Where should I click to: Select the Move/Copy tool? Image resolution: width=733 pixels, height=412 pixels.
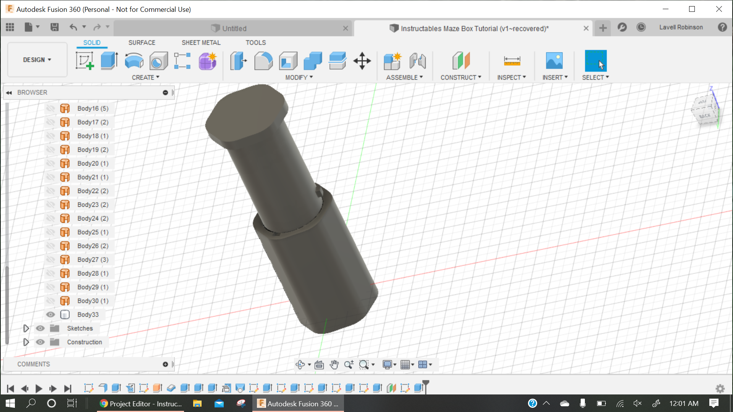pos(362,61)
